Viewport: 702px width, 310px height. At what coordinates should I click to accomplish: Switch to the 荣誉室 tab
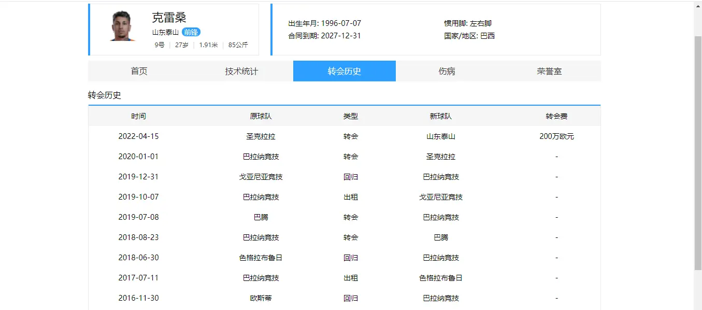click(x=549, y=71)
